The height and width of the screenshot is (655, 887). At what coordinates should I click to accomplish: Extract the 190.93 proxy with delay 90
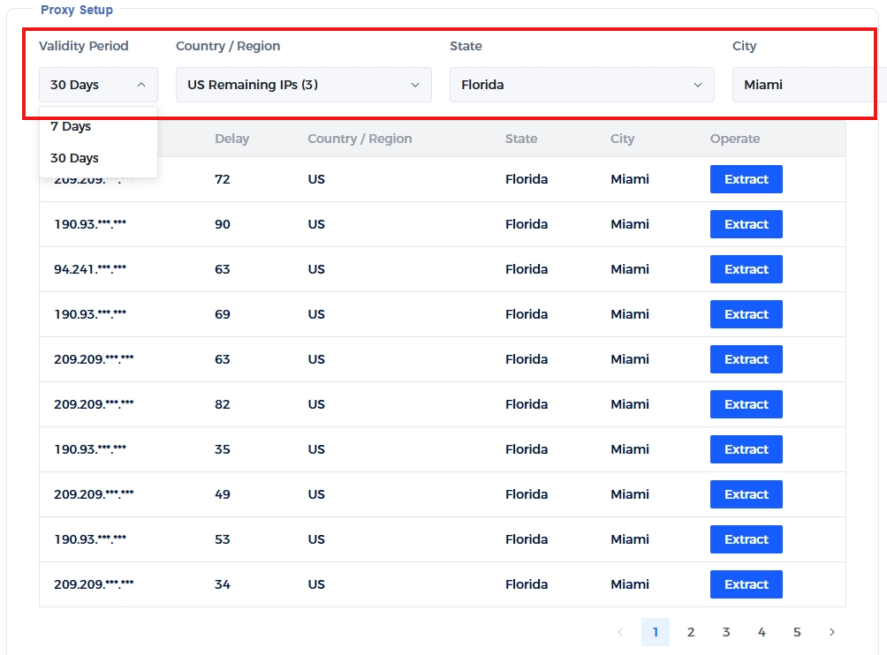pyautogui.click(x=746, y=224)
